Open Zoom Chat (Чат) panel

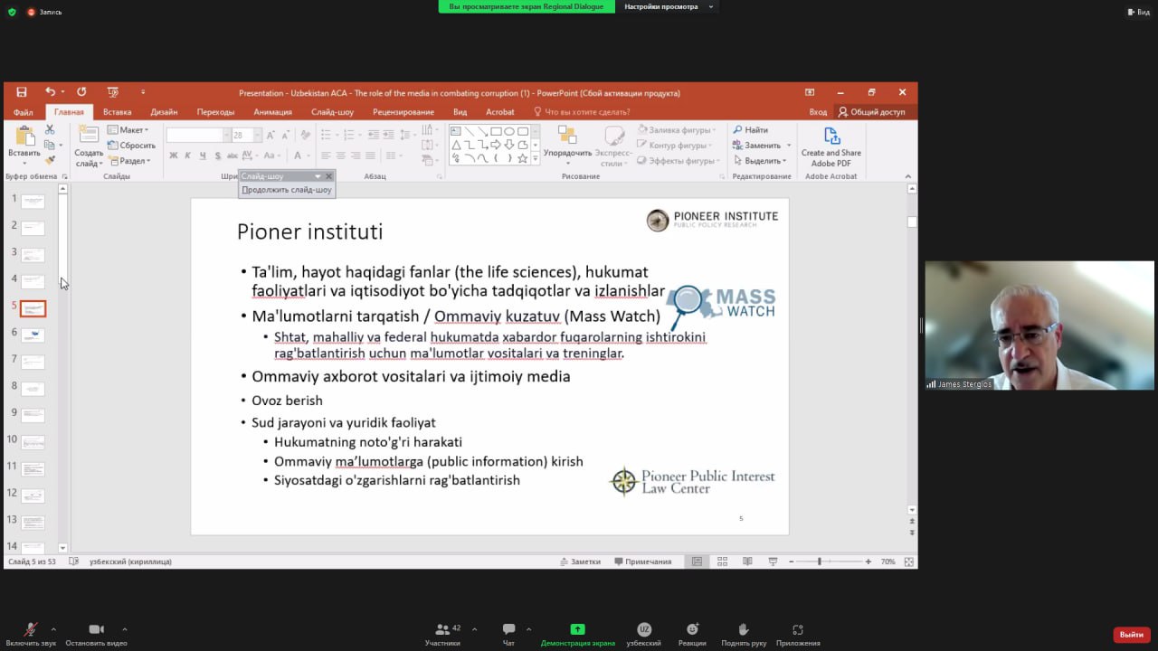pos(508,629)
